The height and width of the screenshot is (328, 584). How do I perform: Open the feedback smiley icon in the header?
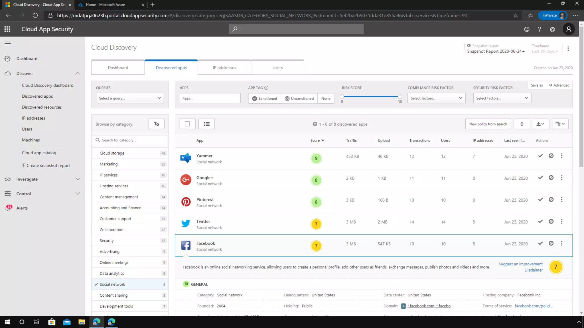coord(526,29)
